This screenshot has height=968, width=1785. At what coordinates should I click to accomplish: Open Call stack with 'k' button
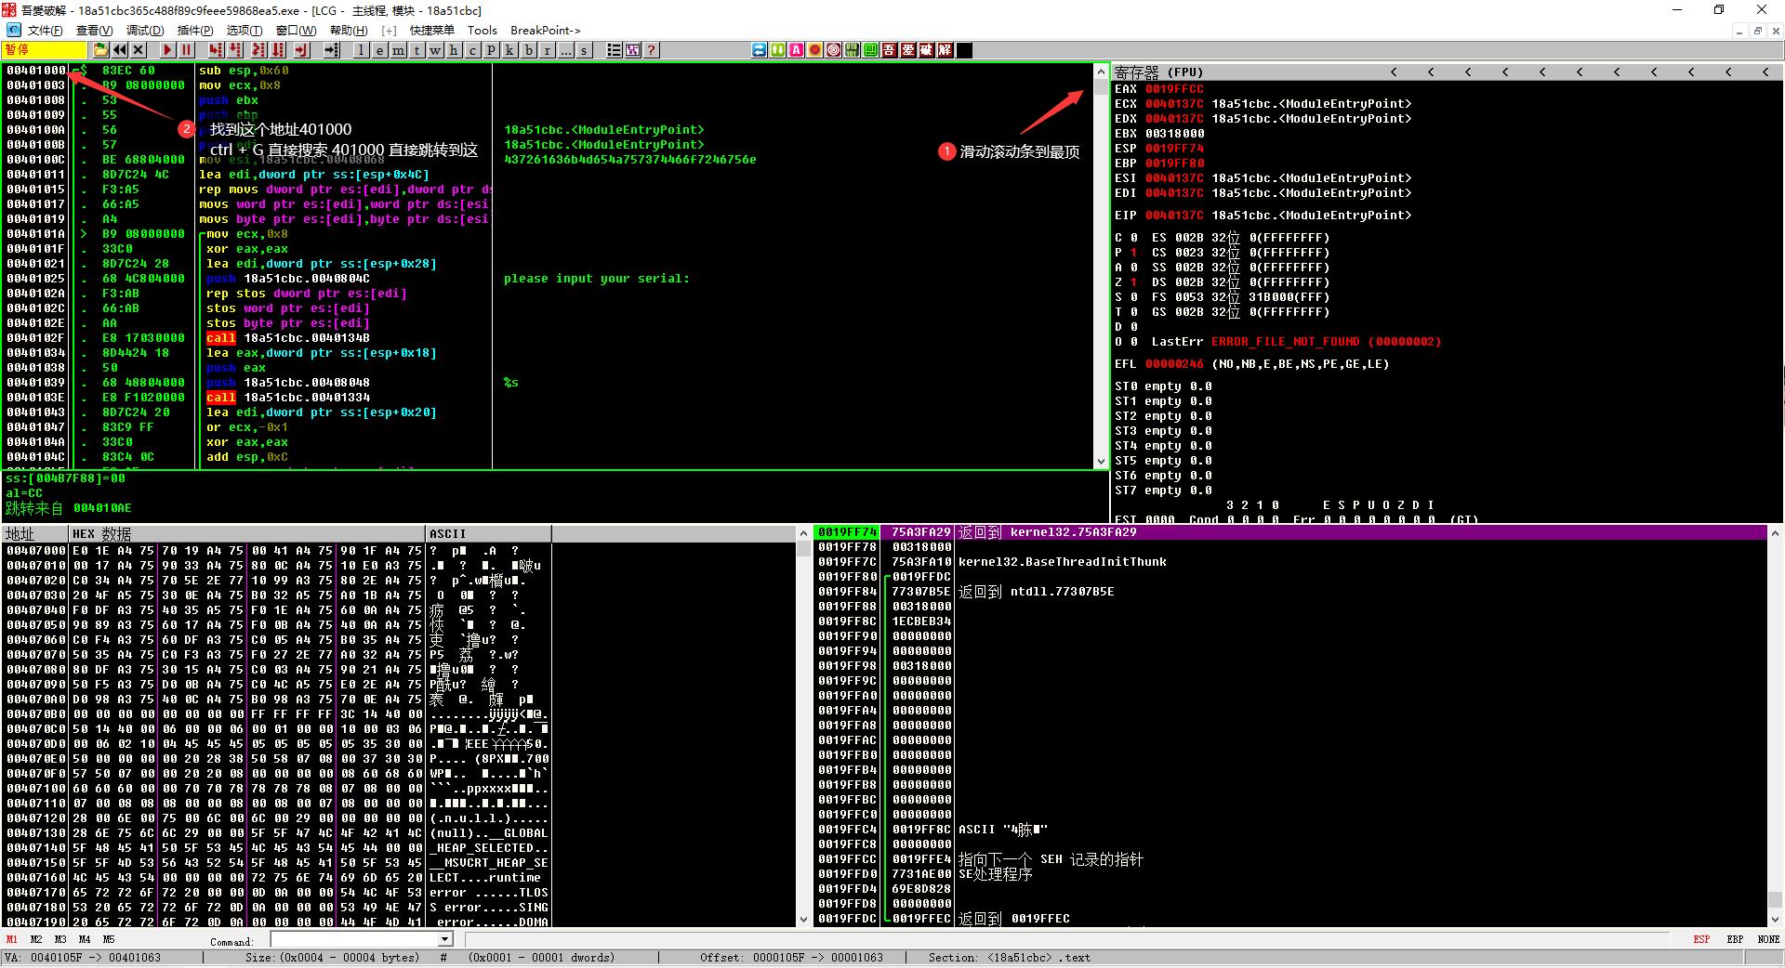510,50
